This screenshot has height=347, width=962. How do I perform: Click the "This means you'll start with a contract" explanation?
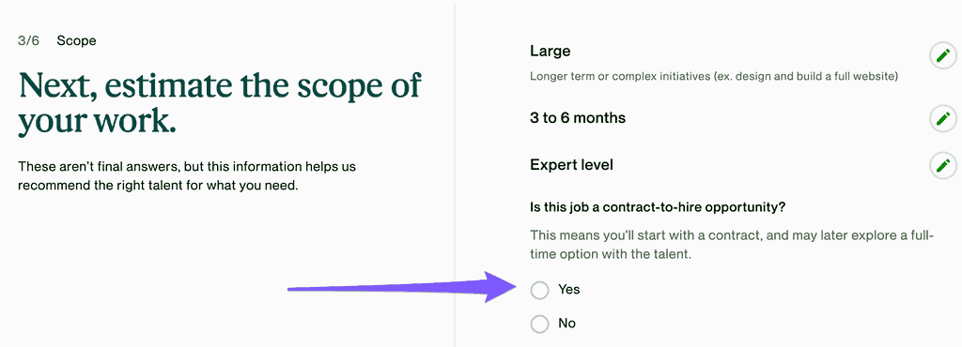(x=732, y=244)
